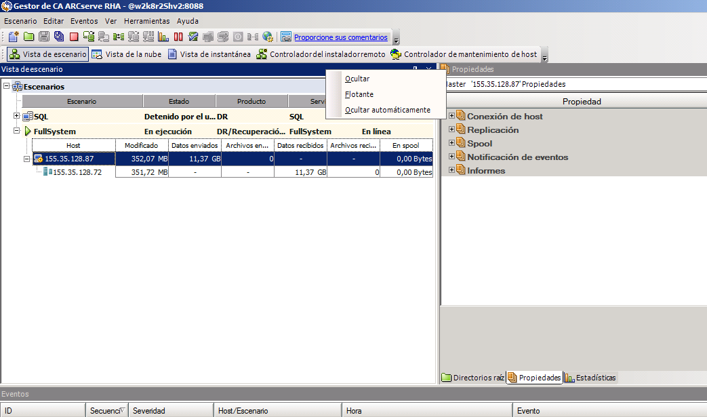The height and width of the screenshot is (417, 707).
Task: Expand the Replicación property section
Action: [x=451, y=130]
